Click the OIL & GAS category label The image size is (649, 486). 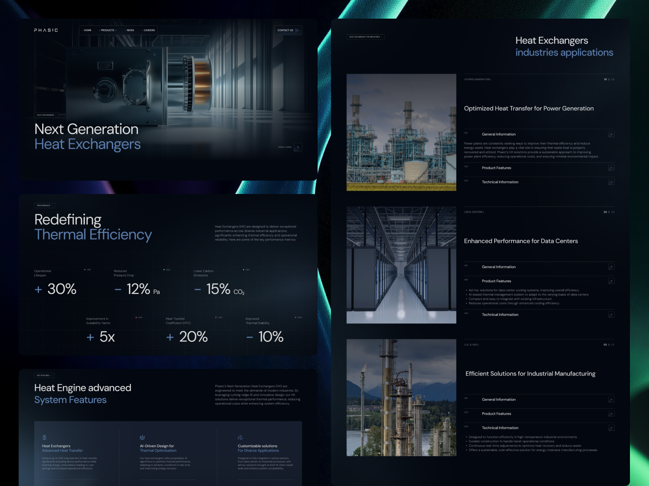pos(471,345)
